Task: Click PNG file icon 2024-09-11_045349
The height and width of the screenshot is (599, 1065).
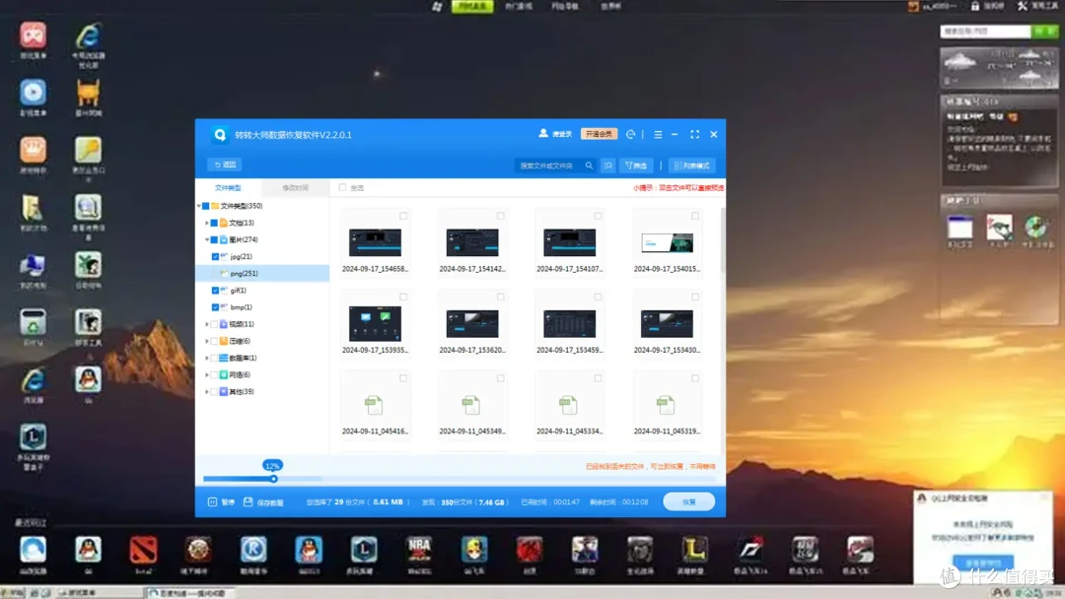Action: (471, 405)
